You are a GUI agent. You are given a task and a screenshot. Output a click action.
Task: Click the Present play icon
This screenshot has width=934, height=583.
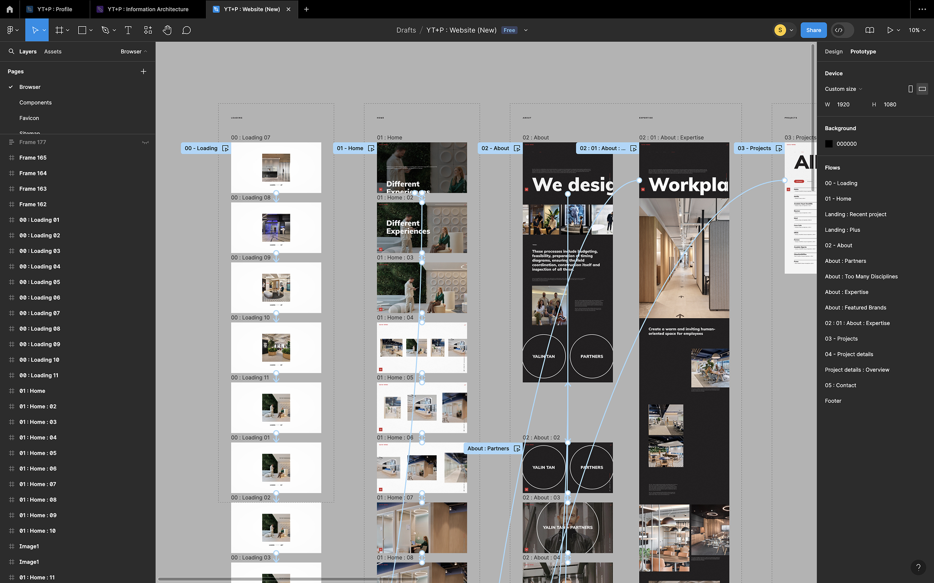tap(890, 30)
